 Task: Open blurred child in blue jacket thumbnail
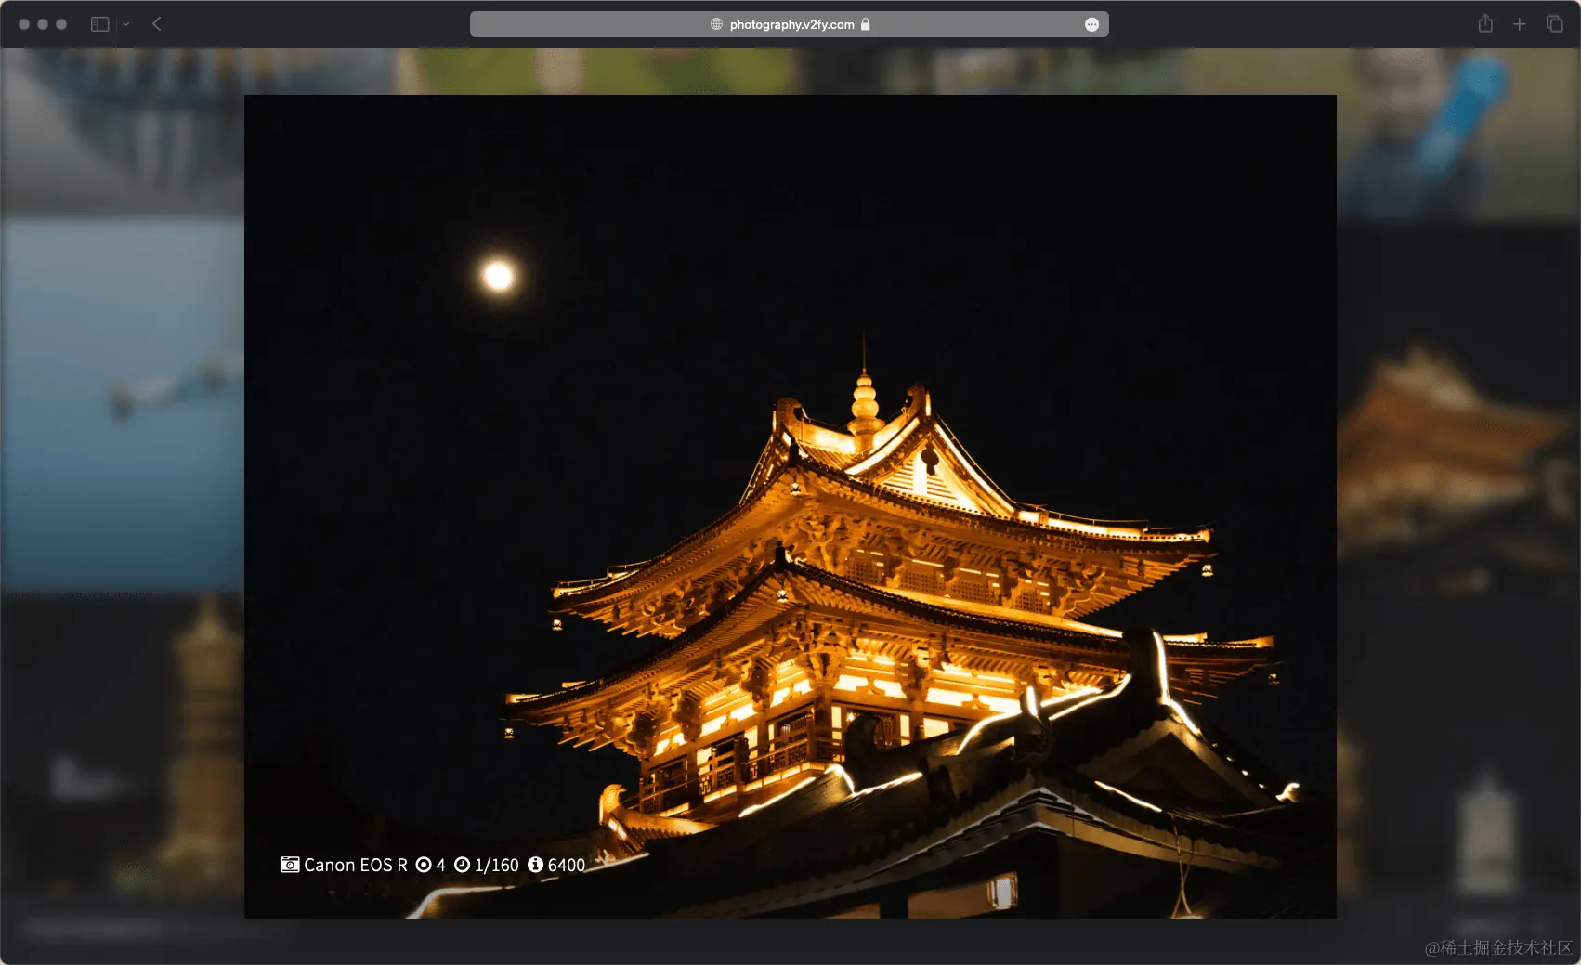pyautogui.click(x=1458, y=135)
